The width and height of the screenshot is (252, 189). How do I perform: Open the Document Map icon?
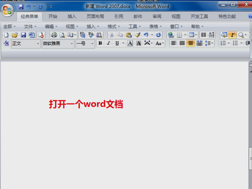pyautogui.click(x=224, y=35)
